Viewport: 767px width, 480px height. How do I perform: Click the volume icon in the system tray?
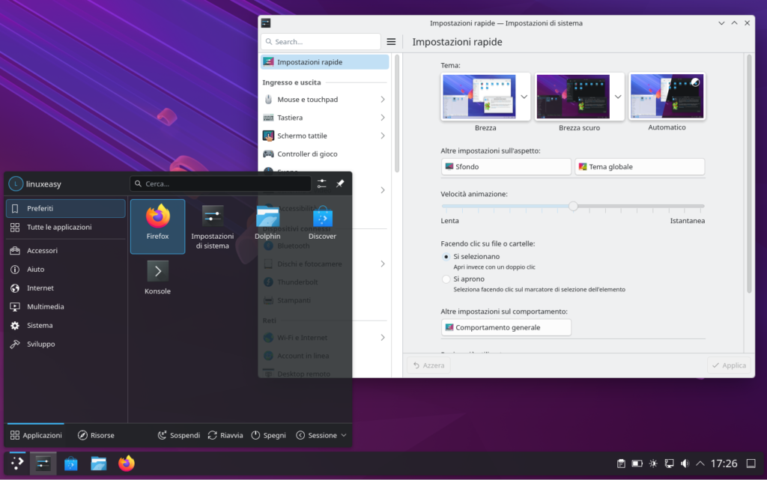(685, 463)
